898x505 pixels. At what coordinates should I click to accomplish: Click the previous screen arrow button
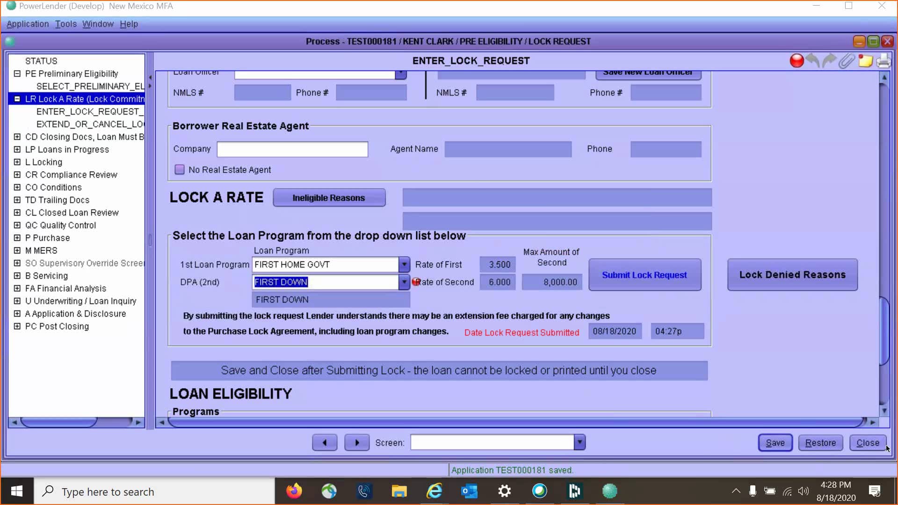coord(325,442)
